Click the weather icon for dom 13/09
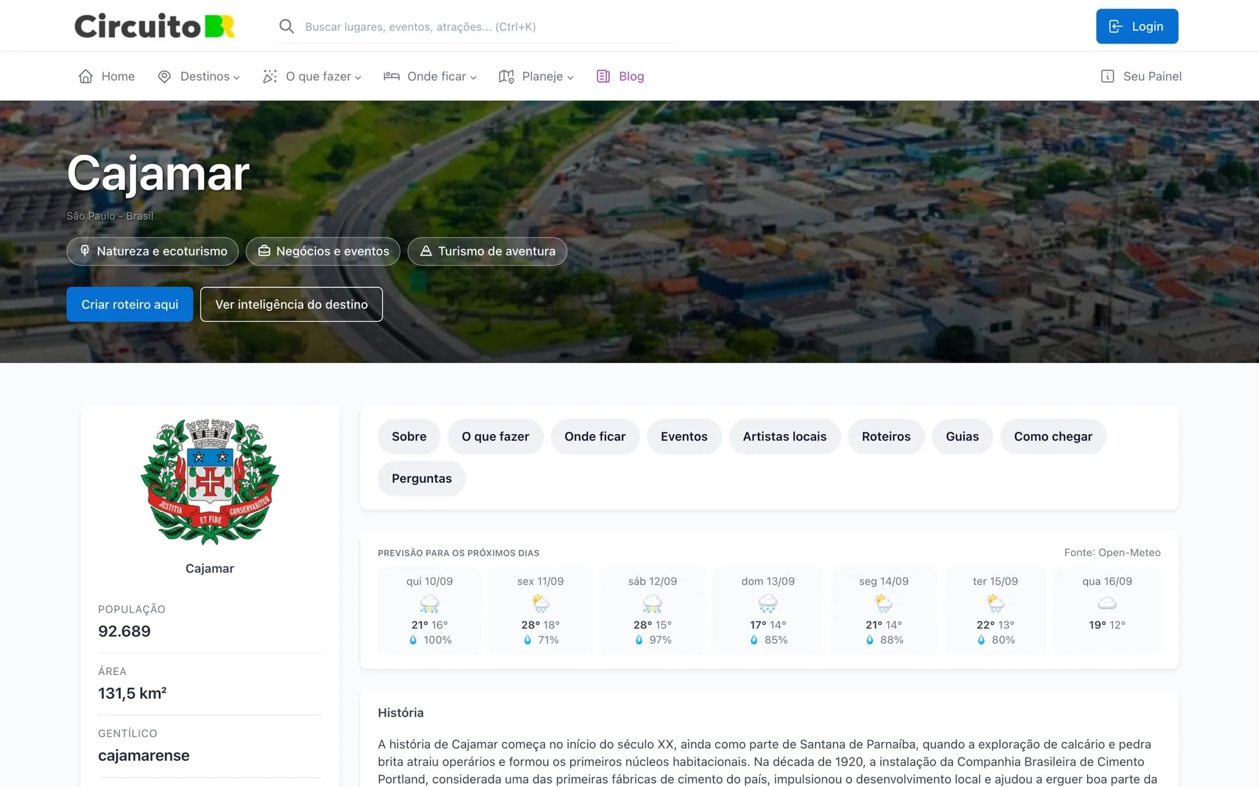 click(768, 603)
